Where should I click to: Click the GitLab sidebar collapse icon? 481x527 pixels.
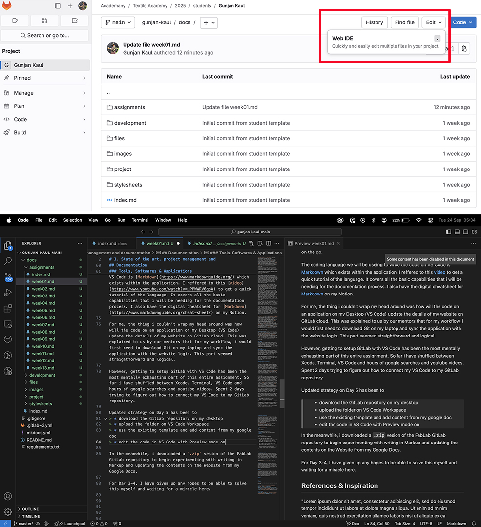pos(58,6)
